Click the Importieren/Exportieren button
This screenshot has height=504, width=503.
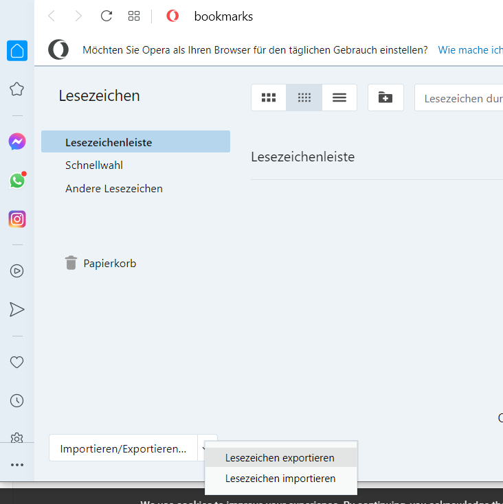point(123,448)
